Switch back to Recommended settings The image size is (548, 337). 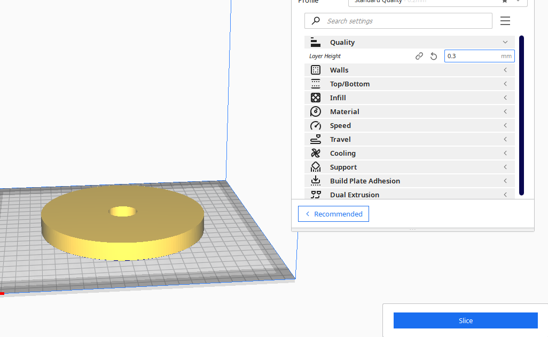[x=333, y=214]
